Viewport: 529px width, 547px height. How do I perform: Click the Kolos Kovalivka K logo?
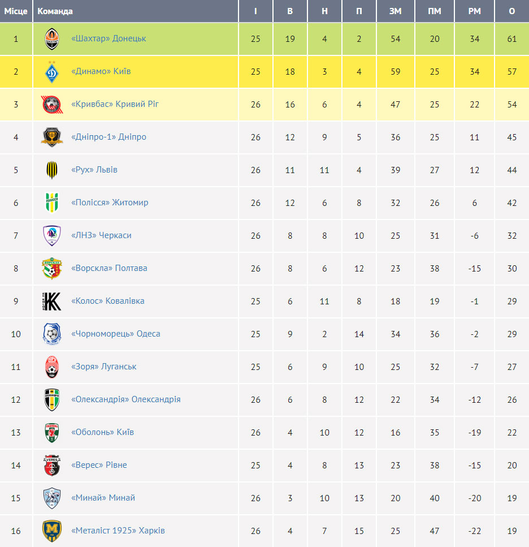[x=52, y=301]
